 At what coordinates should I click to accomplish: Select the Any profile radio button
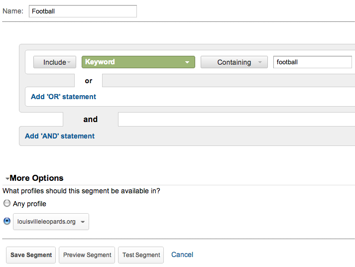[x=7, y=203]
